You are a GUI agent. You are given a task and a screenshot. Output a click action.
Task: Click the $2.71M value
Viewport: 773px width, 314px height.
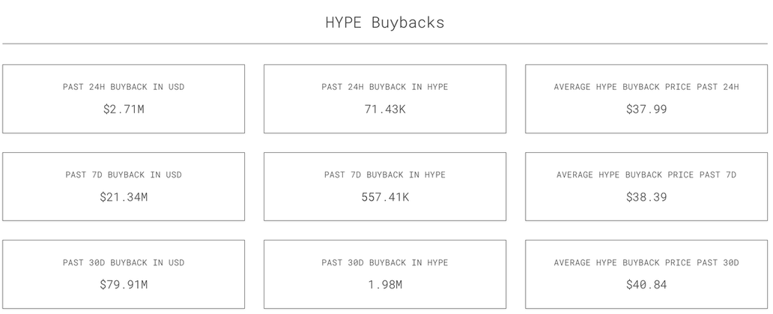pos(124,109)
